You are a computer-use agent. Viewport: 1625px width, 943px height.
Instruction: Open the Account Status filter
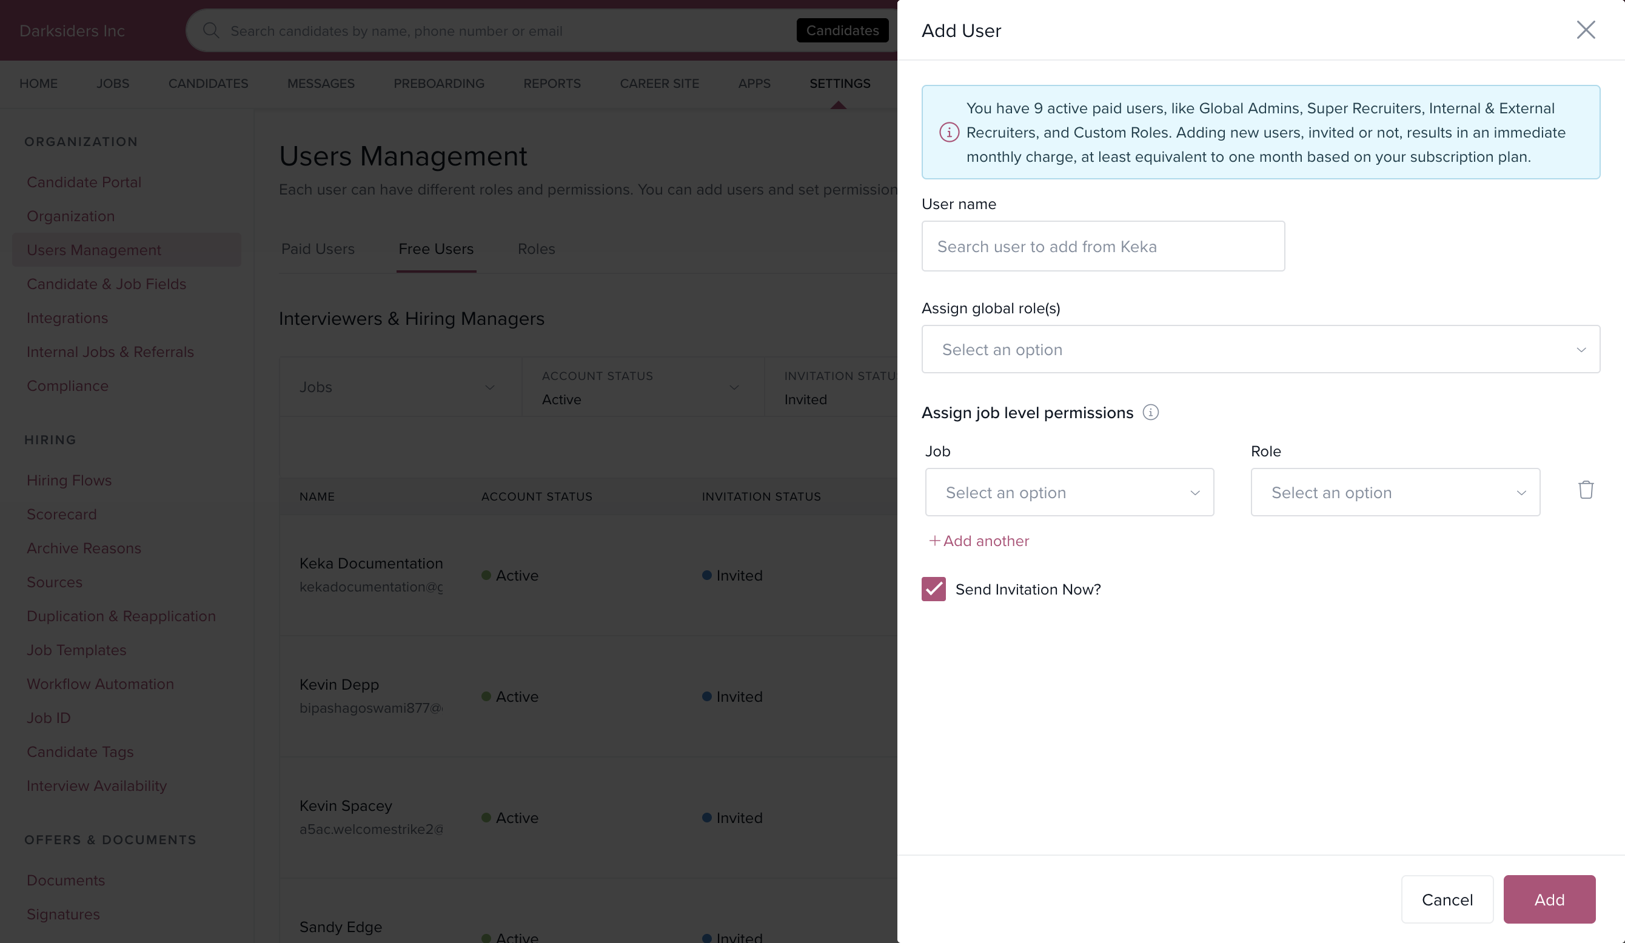642,387
